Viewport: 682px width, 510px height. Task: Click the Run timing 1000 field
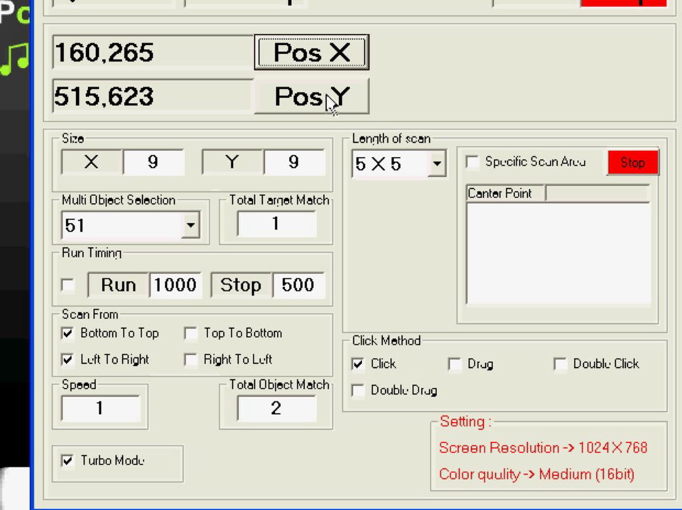coord(175,285)
